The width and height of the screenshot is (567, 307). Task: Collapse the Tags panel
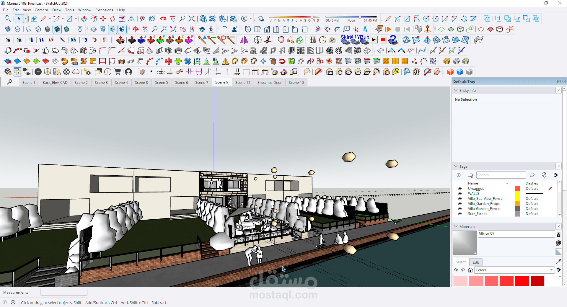(x=456, y=166)
